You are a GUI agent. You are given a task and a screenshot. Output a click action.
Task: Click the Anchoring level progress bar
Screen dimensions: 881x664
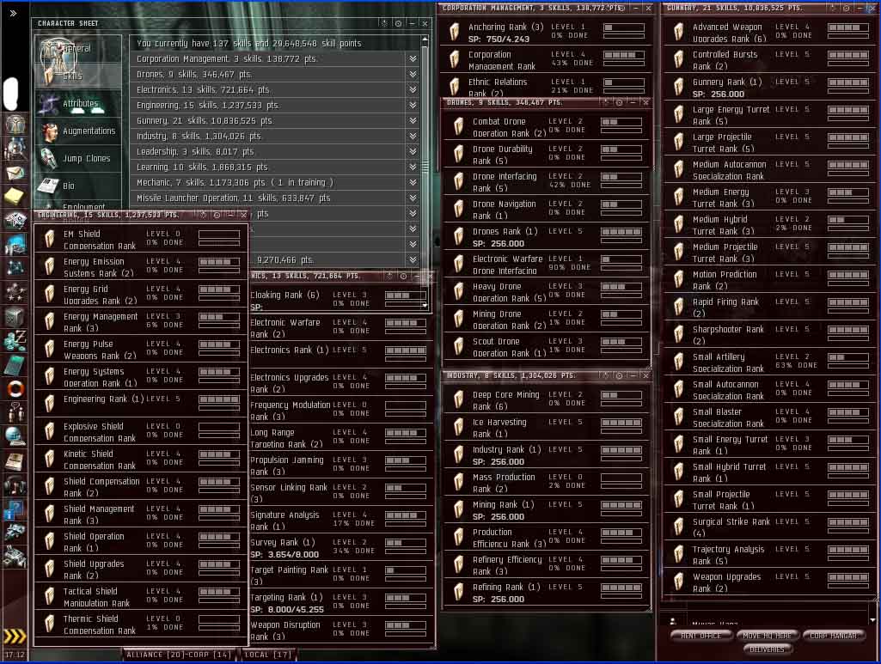coord(624,27)
